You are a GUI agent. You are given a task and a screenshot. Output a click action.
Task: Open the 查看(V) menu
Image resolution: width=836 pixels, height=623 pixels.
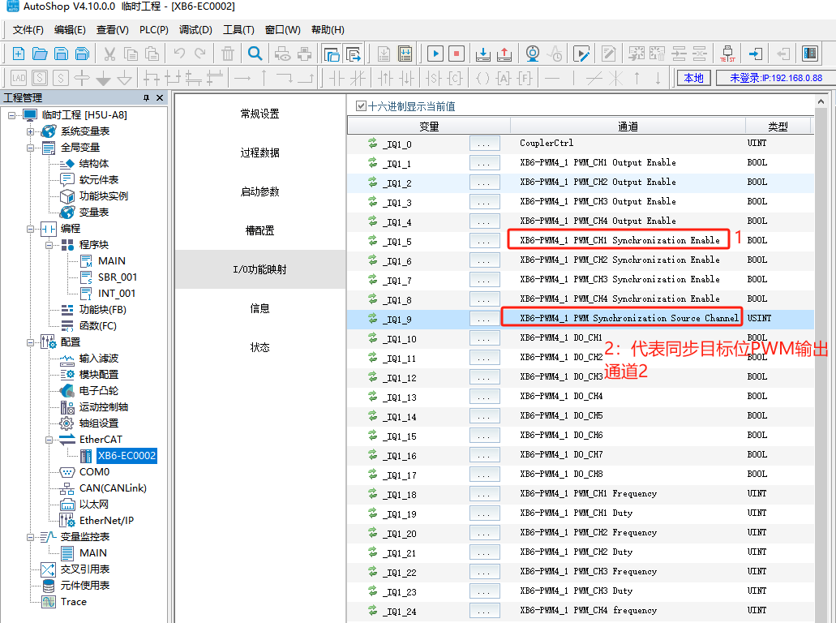pos(113,30)
